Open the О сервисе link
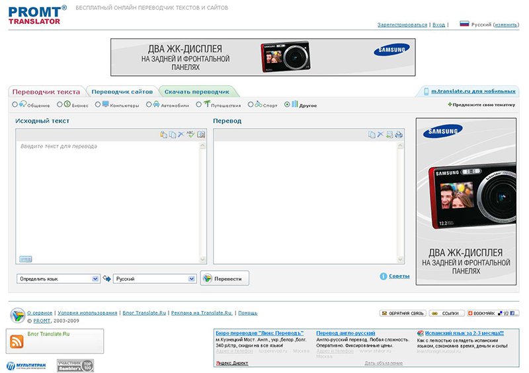529x373 pixels. [40, 313]
